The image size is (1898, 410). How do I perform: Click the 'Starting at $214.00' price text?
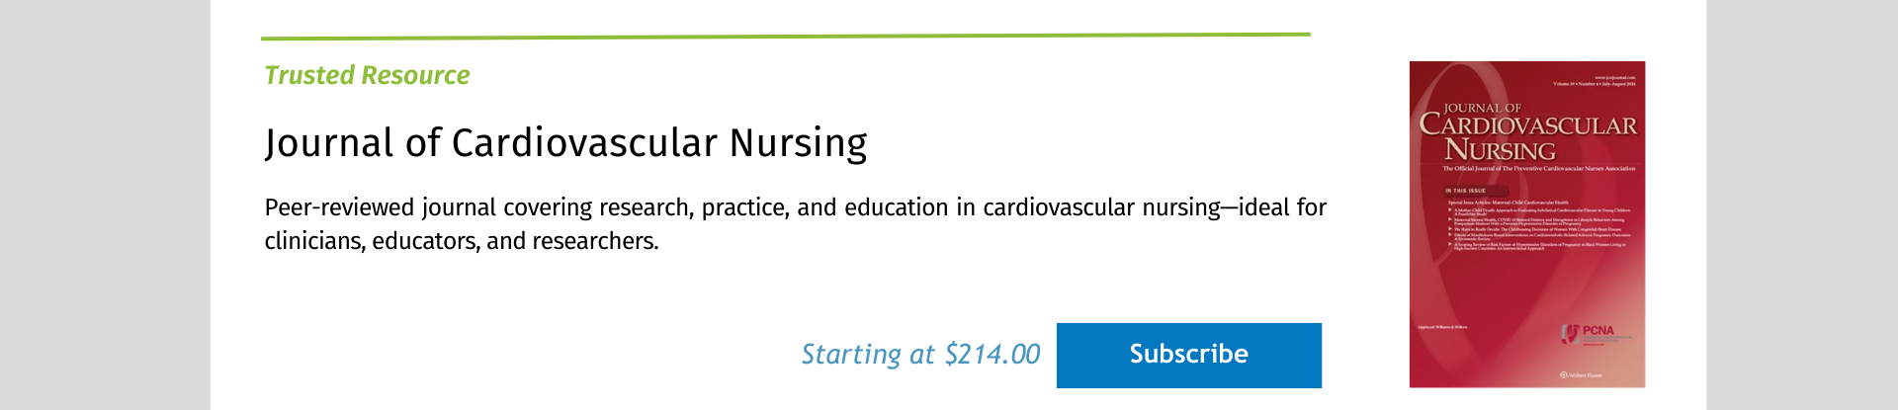point(920,355)
